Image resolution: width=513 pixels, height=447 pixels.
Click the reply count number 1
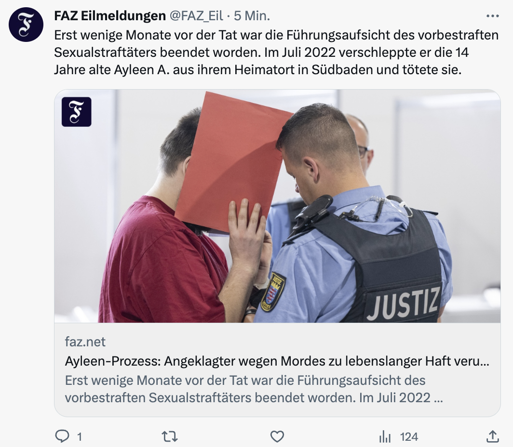[80, 437]
